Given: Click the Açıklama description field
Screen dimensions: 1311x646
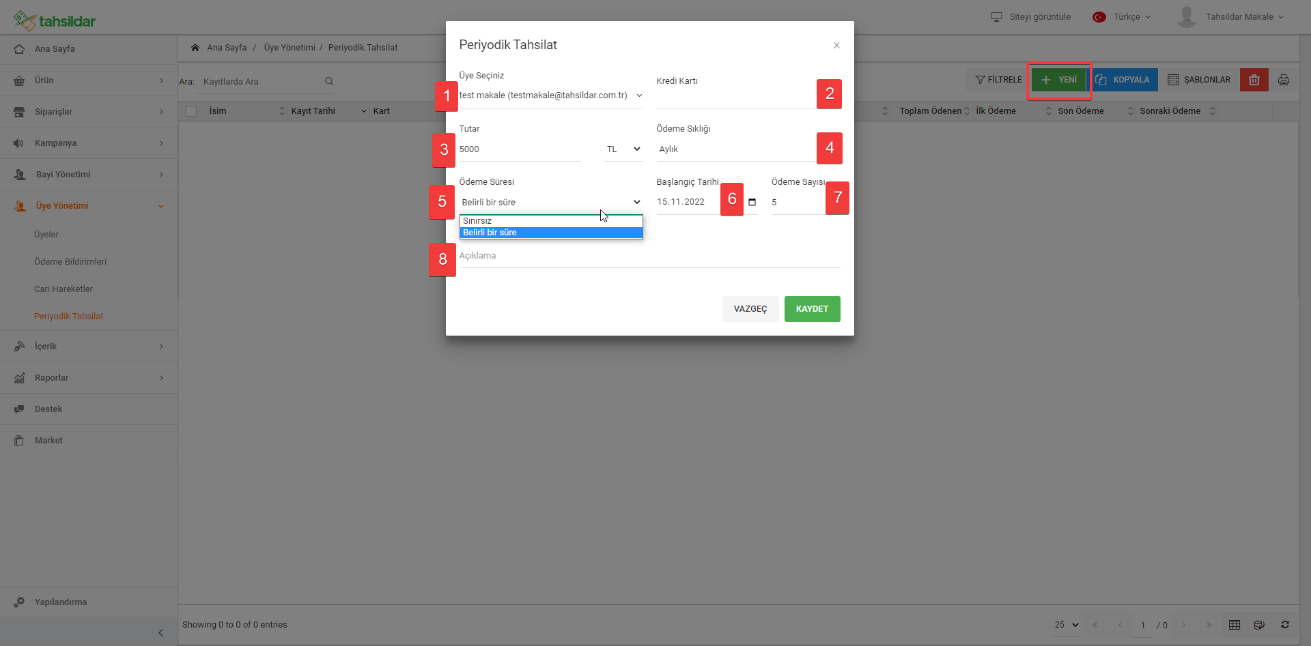Looking at the screenshot, I should point(649,256).
